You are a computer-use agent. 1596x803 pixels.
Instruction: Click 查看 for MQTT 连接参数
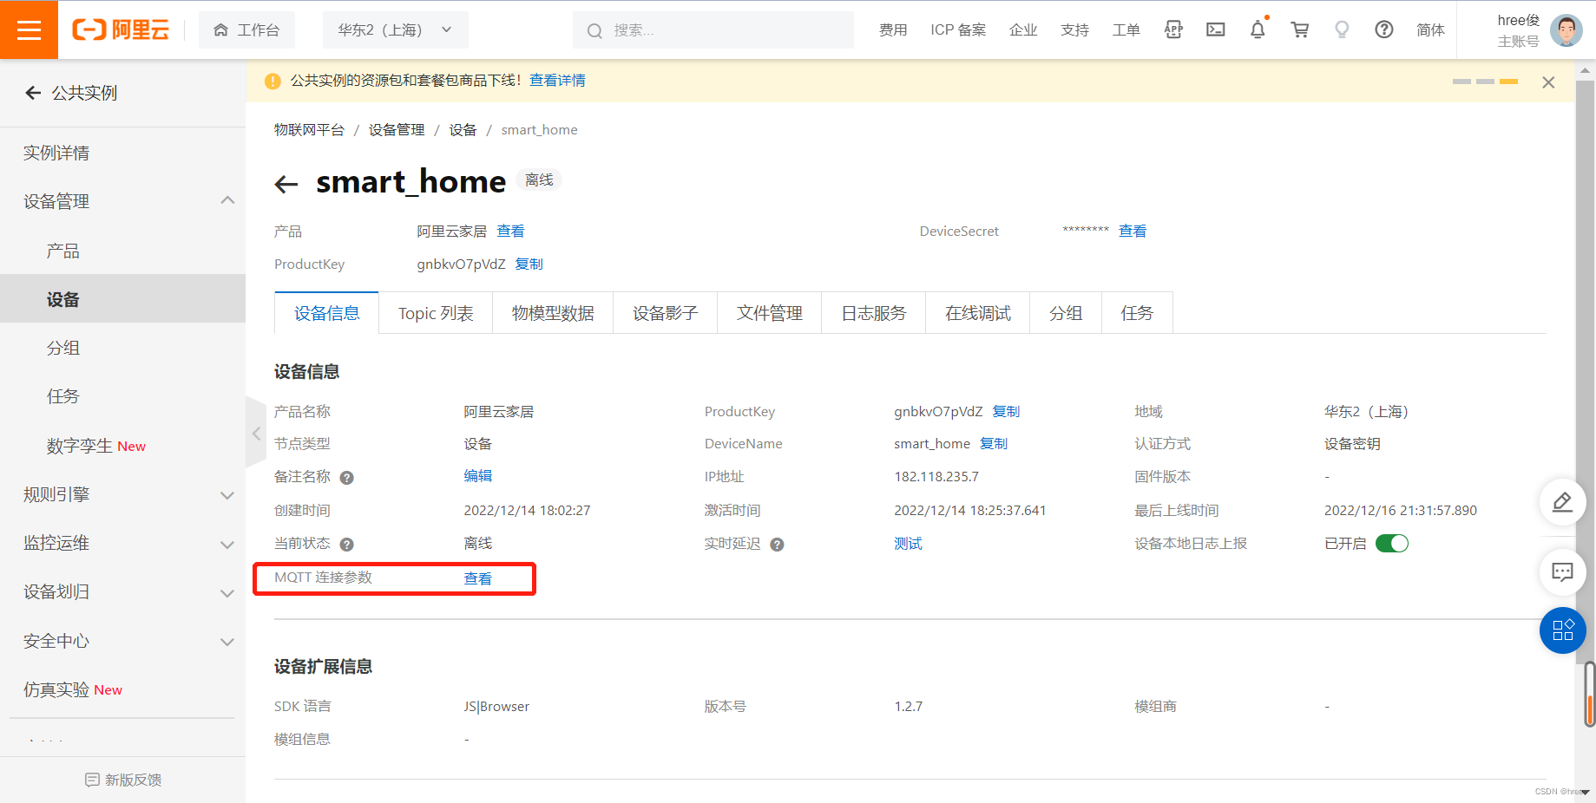477,578
